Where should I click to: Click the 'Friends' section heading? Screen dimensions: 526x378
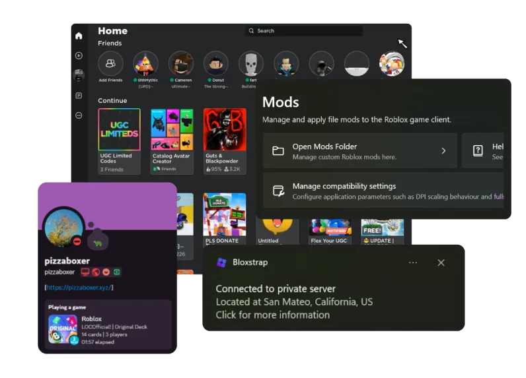(x=110, y=43)
